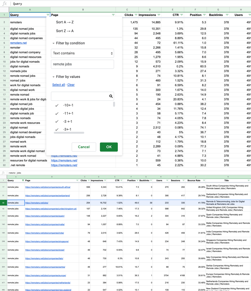The image size is (251, 291).
Task: Open Page filter icon in lower sheet
Action: pos(77,180)
